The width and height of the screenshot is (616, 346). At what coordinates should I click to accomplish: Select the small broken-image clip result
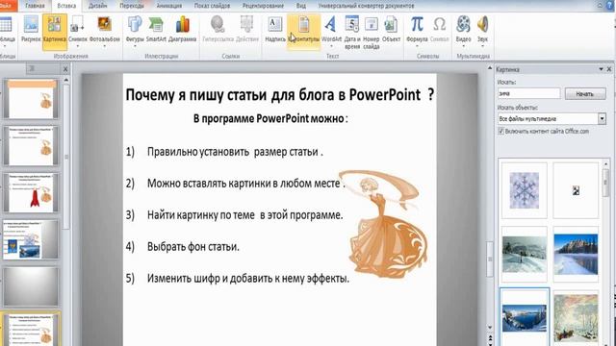point(576,190)
